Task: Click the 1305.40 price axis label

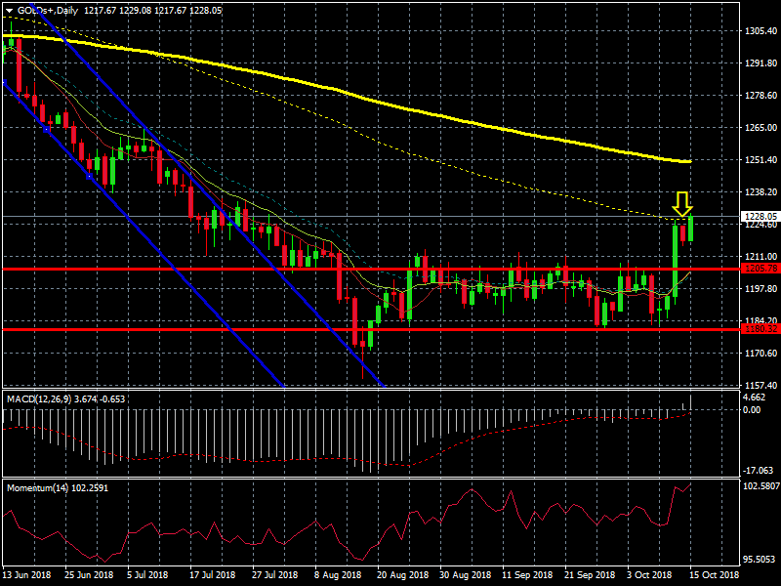Action: click(x=760, y=31)
